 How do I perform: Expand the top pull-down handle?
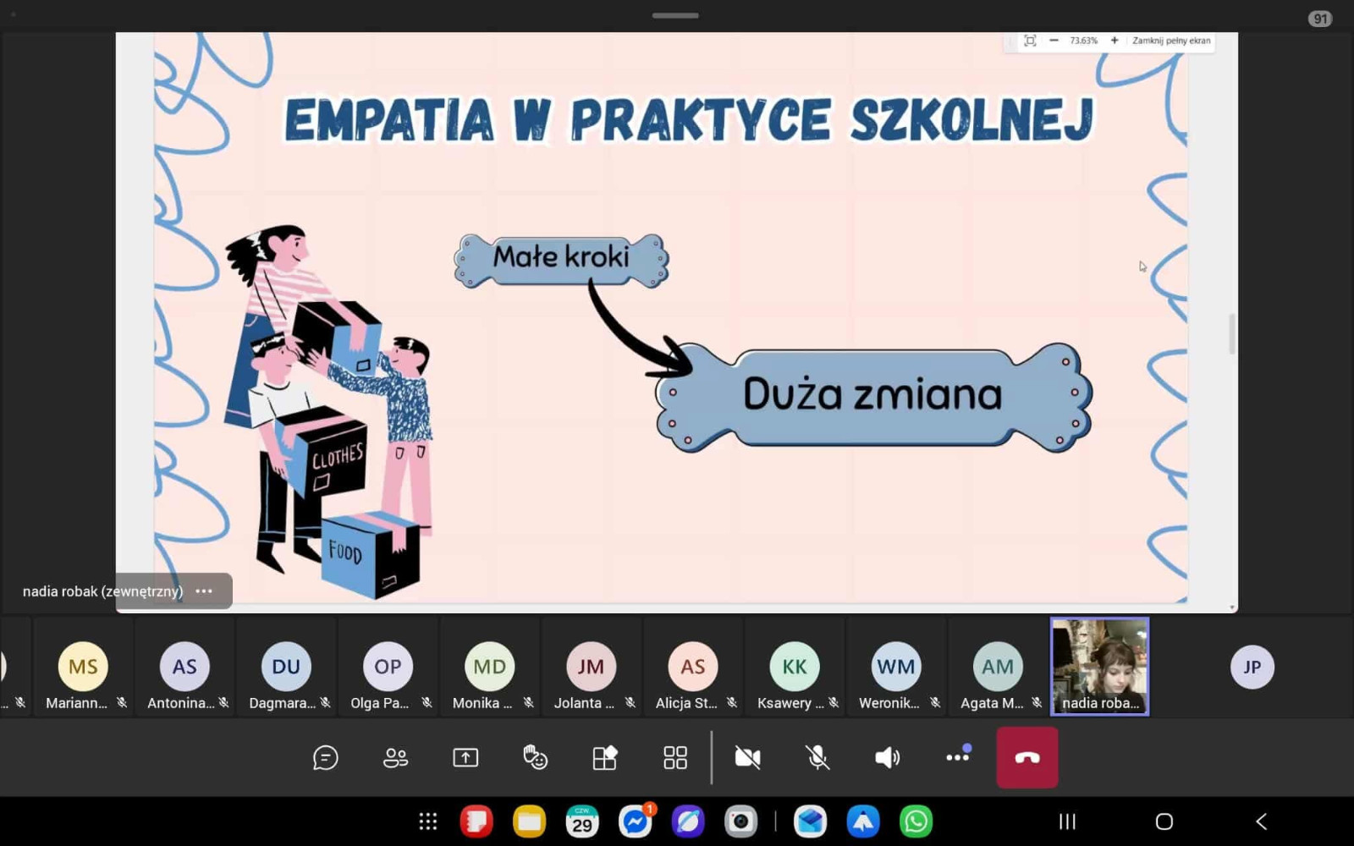click(x=675, y=15)
